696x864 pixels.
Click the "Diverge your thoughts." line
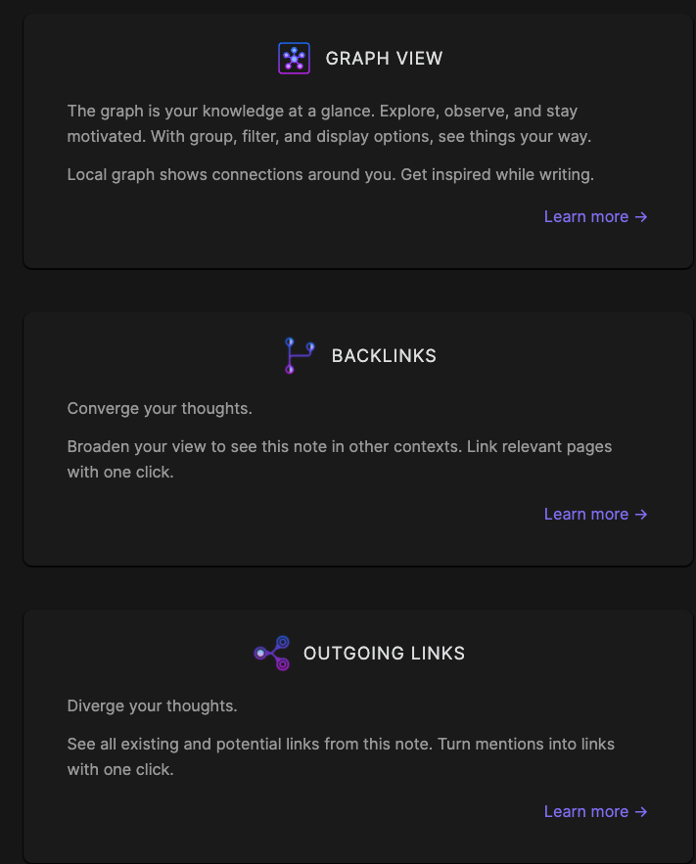152,706
